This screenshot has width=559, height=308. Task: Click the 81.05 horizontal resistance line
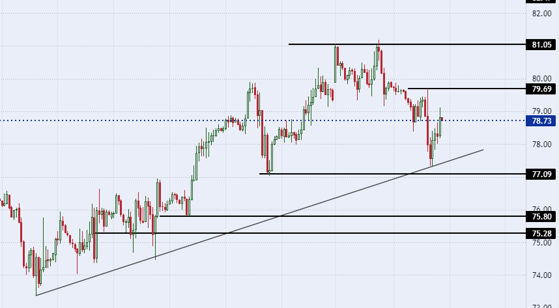coord(407,44)
